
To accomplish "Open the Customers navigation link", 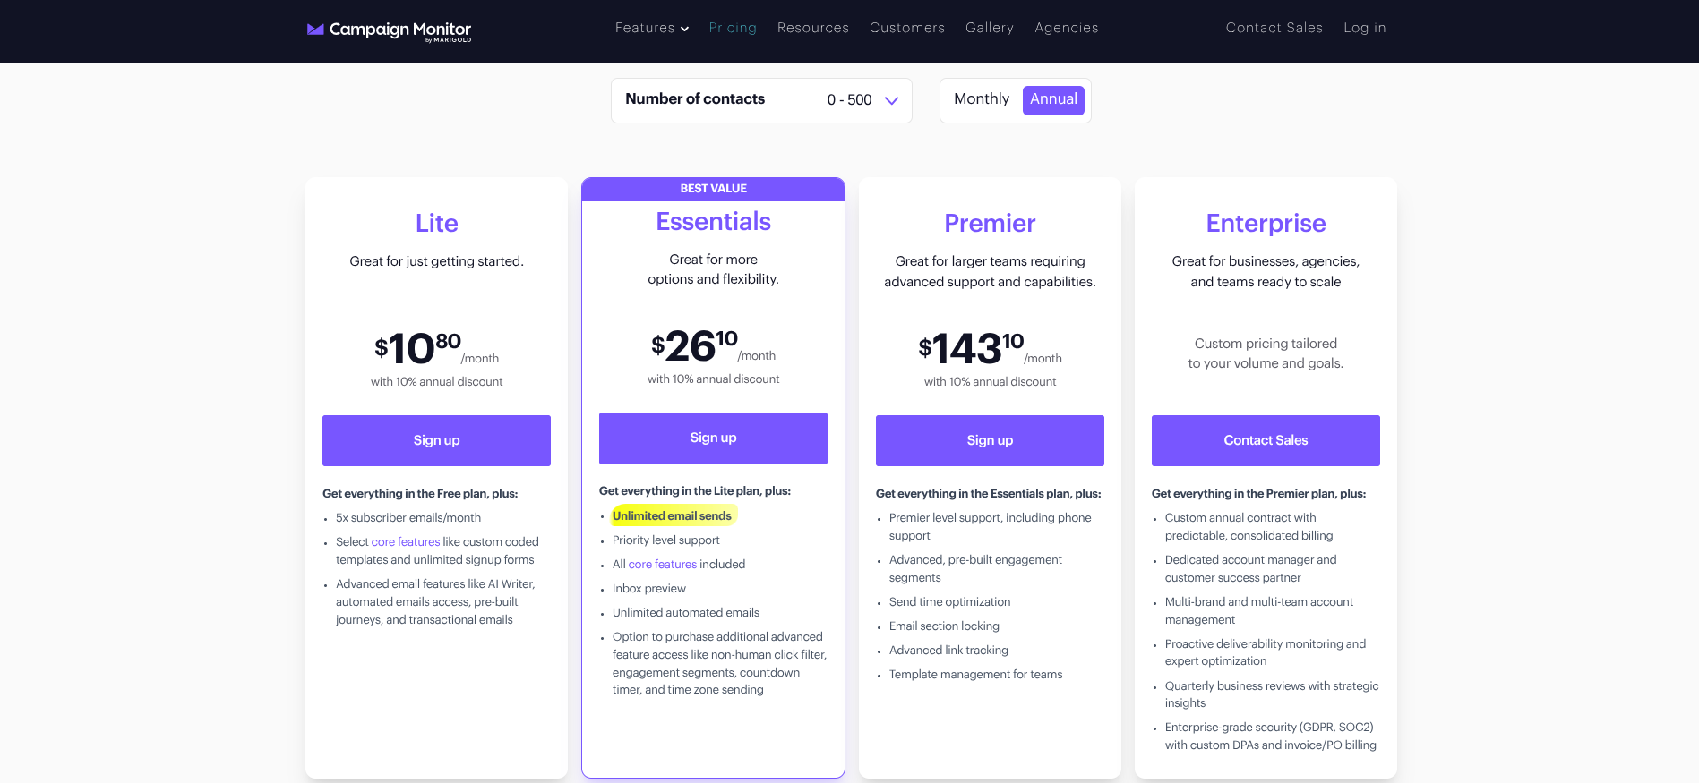I will 906,28.
